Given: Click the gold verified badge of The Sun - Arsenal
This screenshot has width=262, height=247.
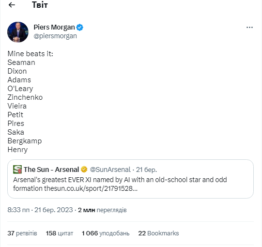Looking at the screenshot, I should pos(84,170).
